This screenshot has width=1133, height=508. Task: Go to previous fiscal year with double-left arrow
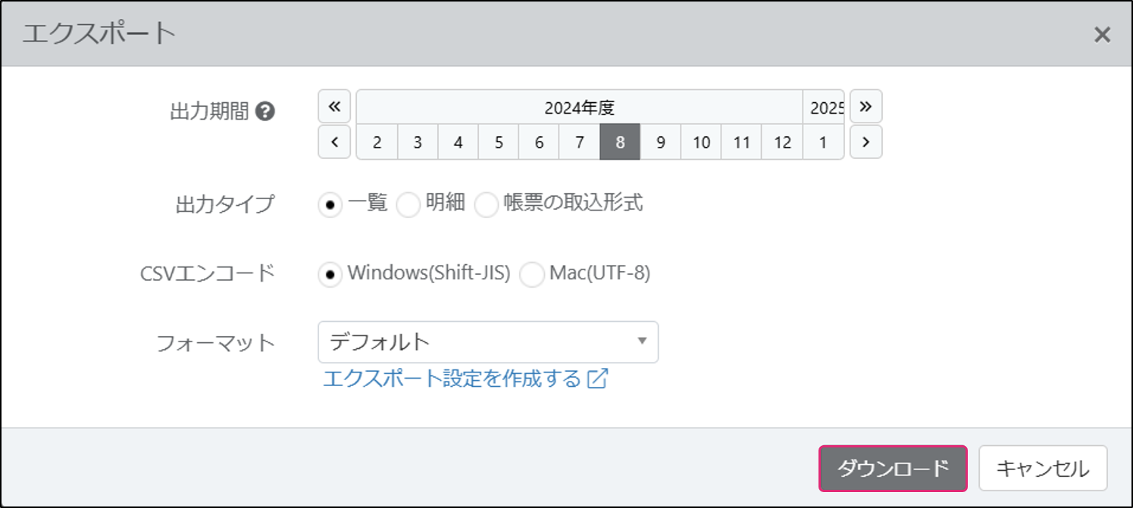click(x=334, y=107)
